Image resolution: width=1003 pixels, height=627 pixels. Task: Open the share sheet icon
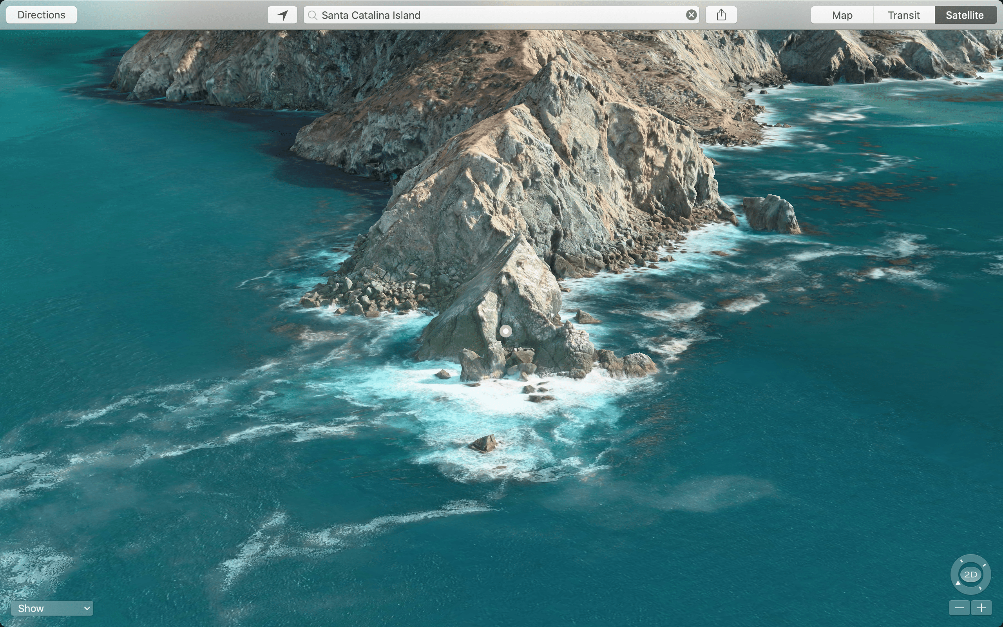(x=721, y=15)
